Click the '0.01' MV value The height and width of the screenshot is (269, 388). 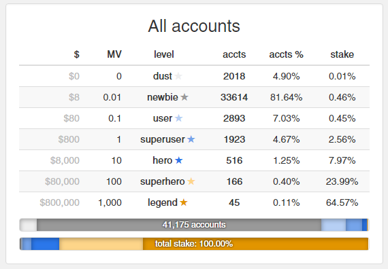click(112, 97)
